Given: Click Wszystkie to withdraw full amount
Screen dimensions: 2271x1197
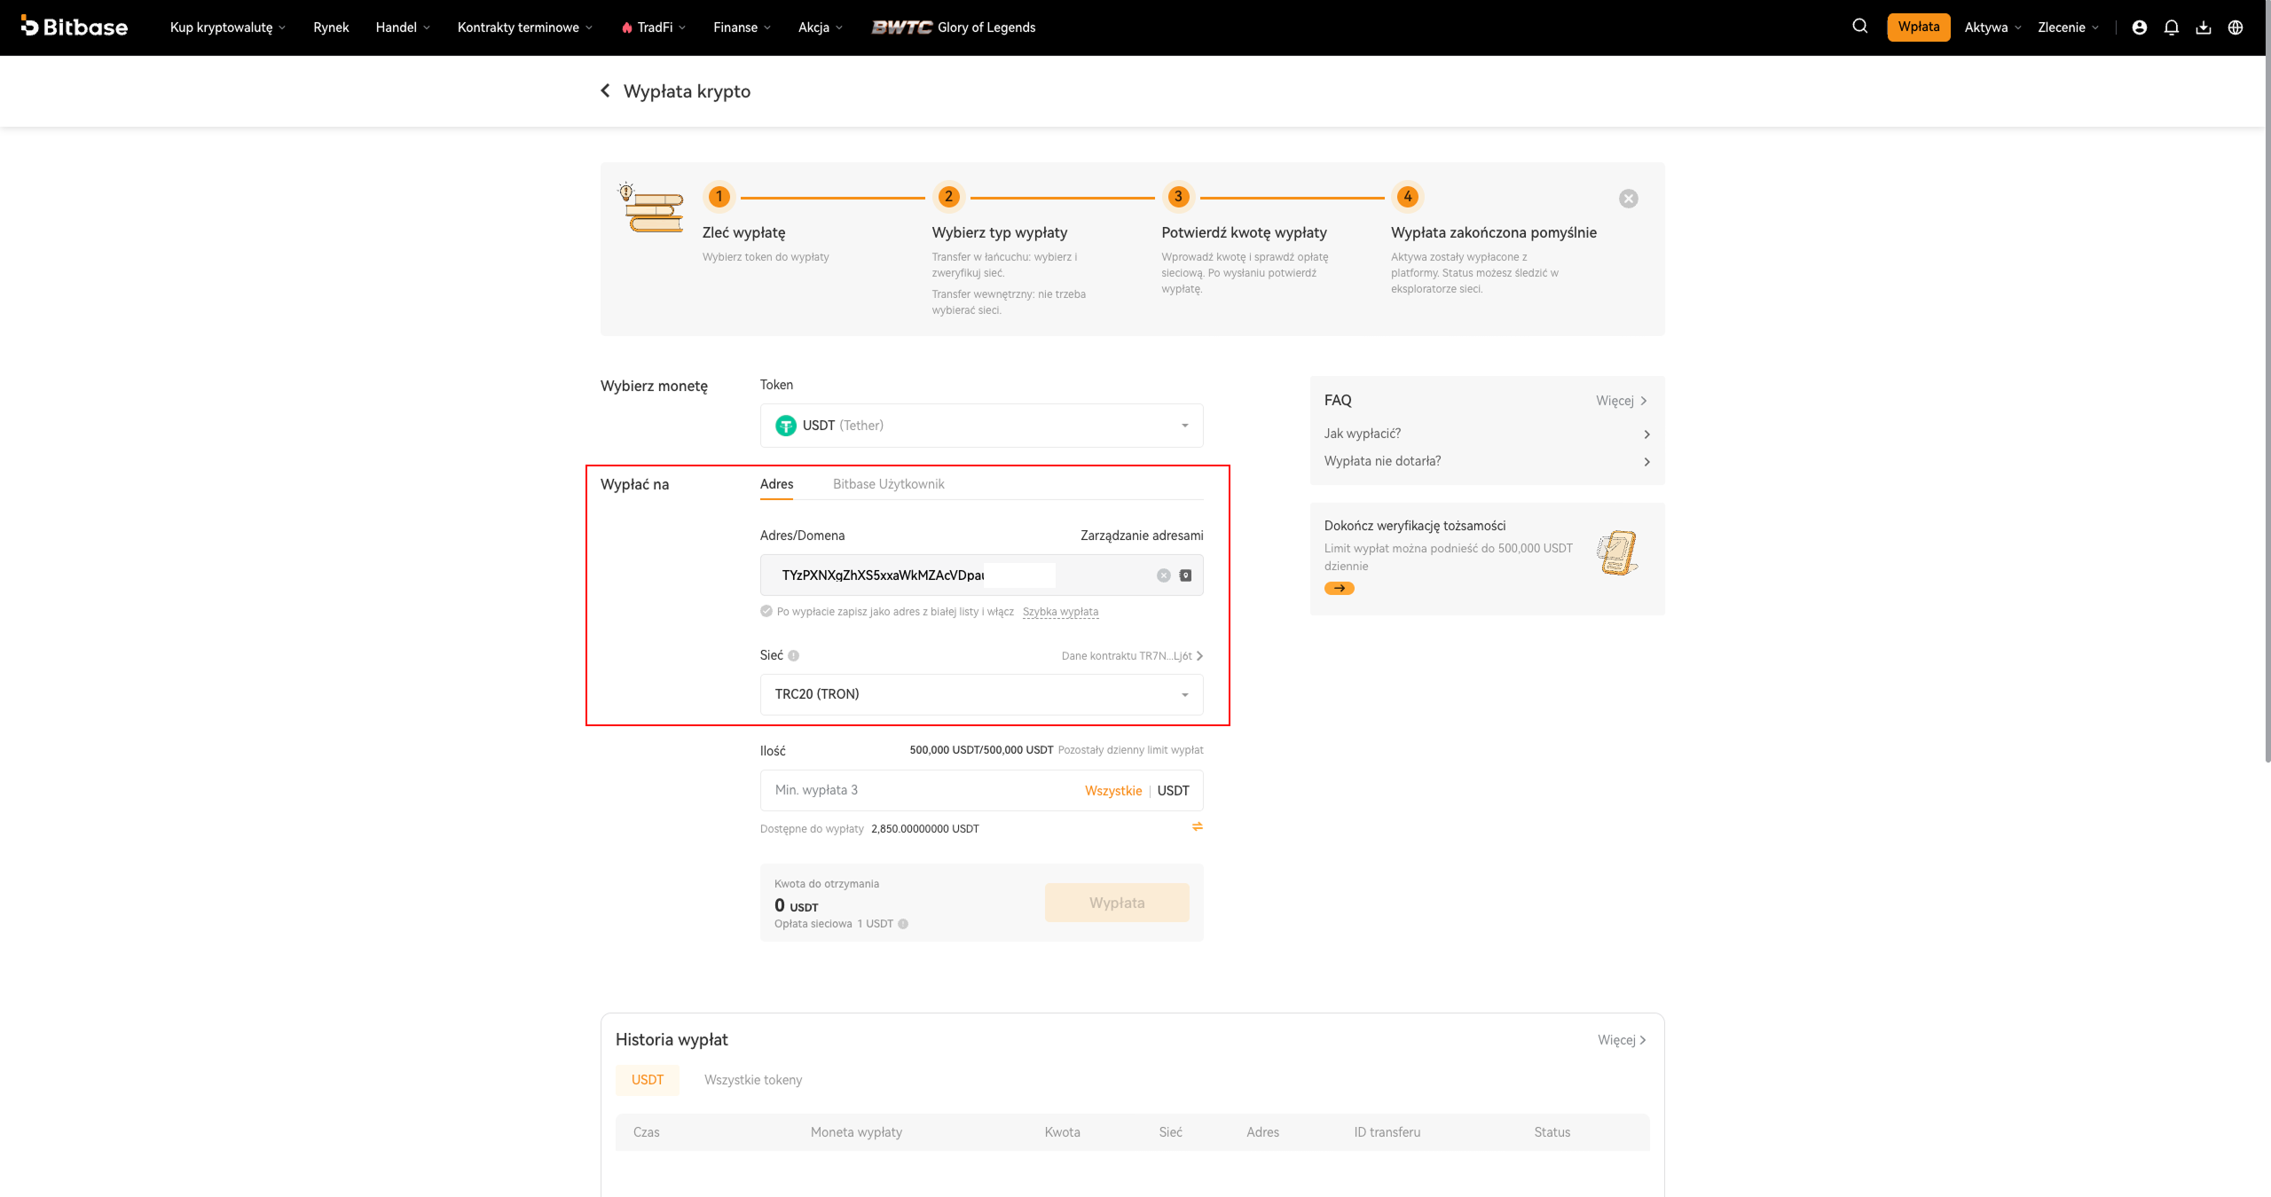Looking at the screenshot, I should tap(1112, 791).
